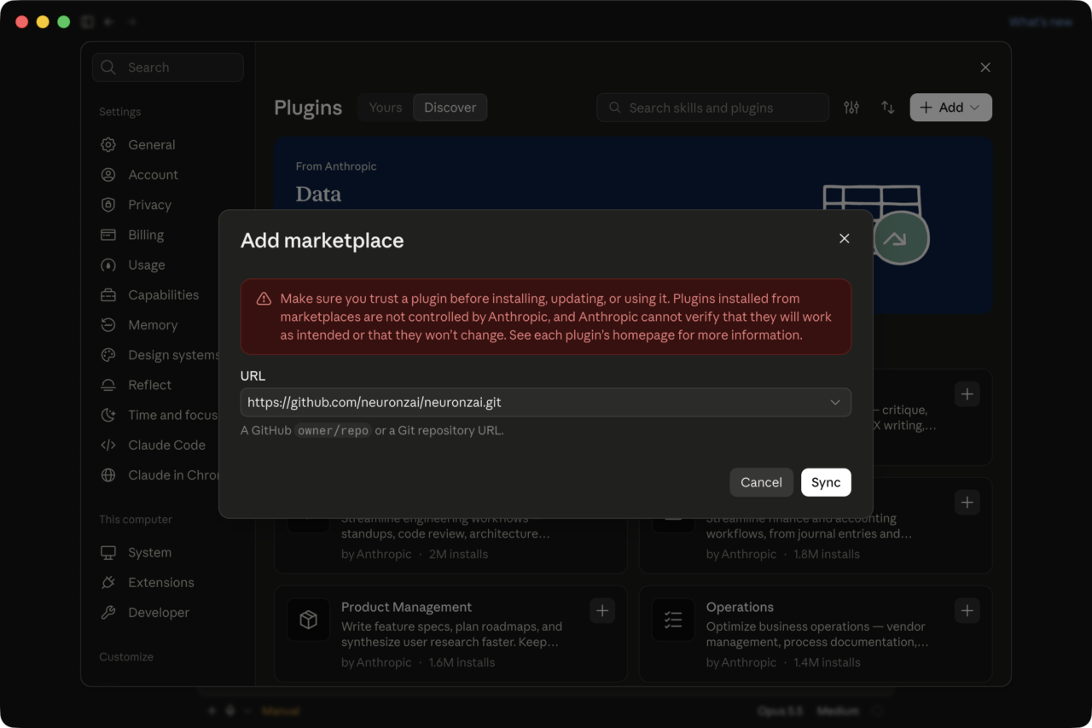The width and height of the screenshot is (1092, 728).
Task: Click the '1.6M installs' text
Action: (x=462, y=662)
